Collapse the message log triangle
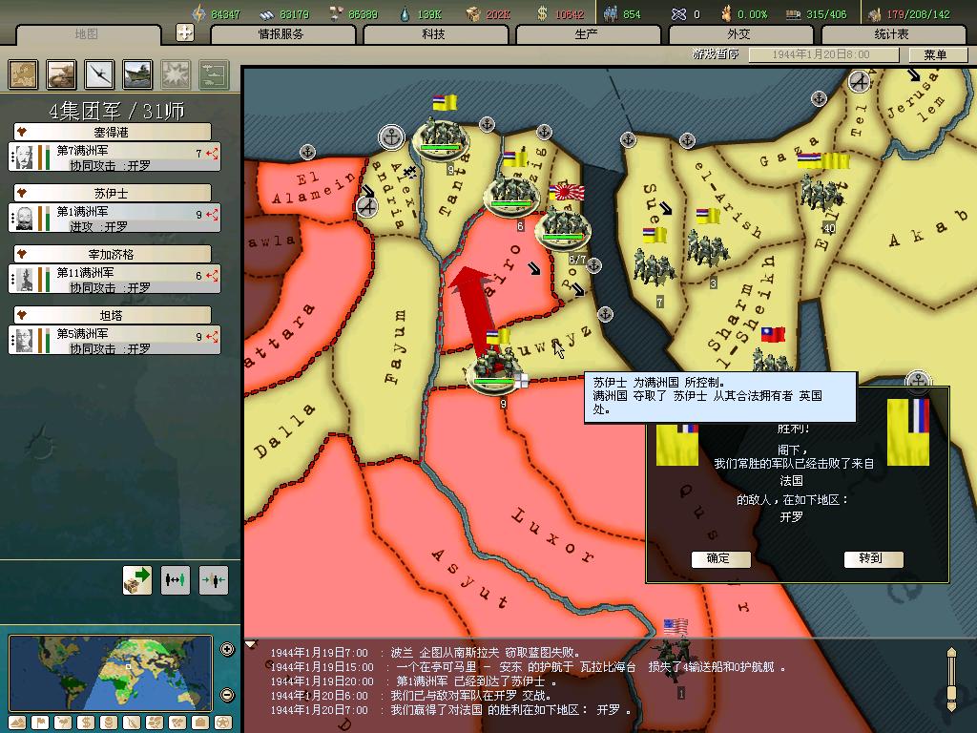The height and width of the screenshot is (733, 977). pos(251,644)
